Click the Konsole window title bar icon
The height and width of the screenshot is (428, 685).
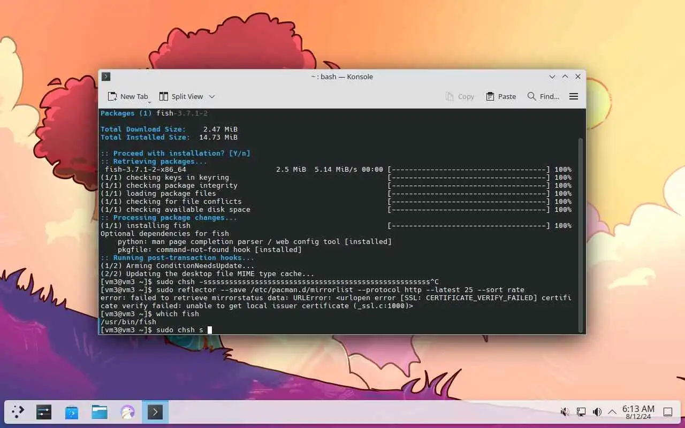tap(106, 77)
